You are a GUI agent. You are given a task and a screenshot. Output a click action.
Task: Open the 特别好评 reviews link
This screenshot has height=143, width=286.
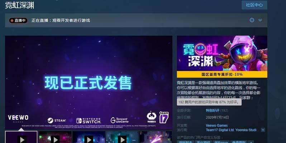213,110
